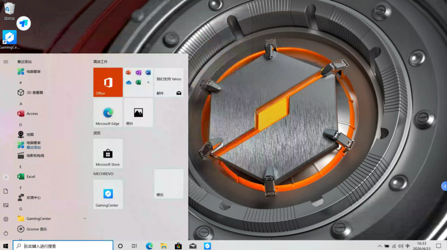The height and width of the screenshot is (250, 447).
Task: Select the 浏览 tile group title
Action: tap(97, 133)
